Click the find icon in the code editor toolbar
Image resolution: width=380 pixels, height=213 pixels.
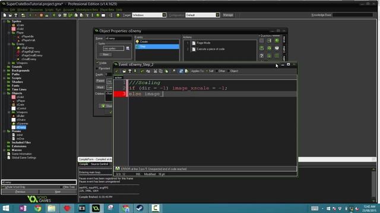pyautogui.click(x=174, y=71)
